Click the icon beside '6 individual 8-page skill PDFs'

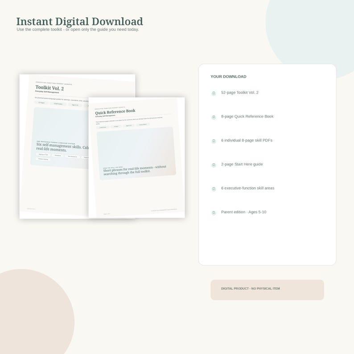214,141
